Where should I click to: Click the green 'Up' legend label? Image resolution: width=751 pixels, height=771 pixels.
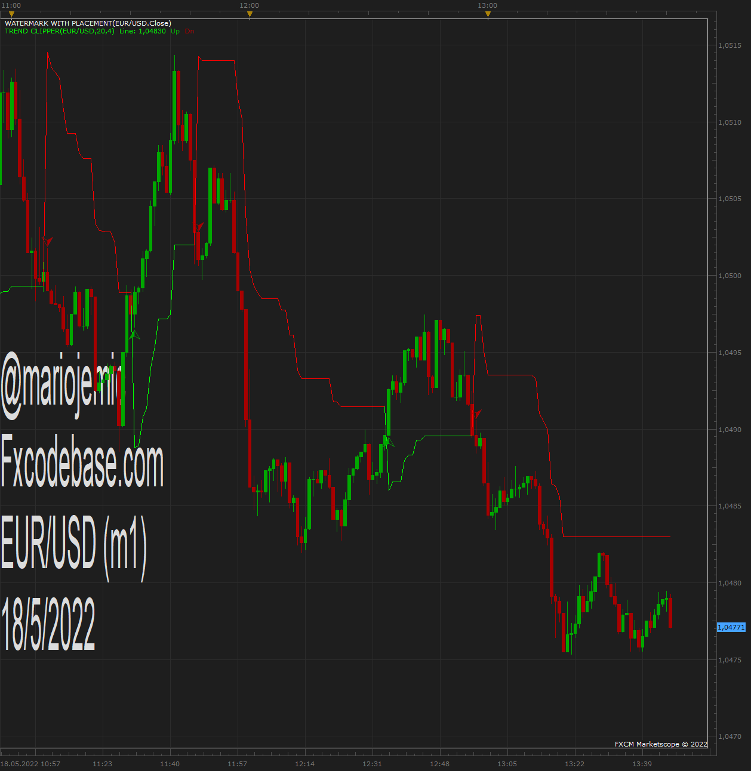tap(175, 31)
